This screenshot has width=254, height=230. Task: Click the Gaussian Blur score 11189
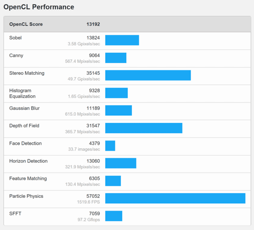[93, 108]
